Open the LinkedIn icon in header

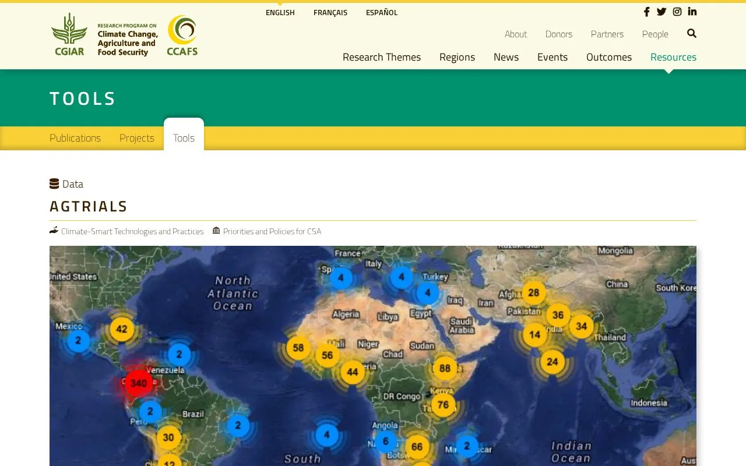[x=692, y=12]
